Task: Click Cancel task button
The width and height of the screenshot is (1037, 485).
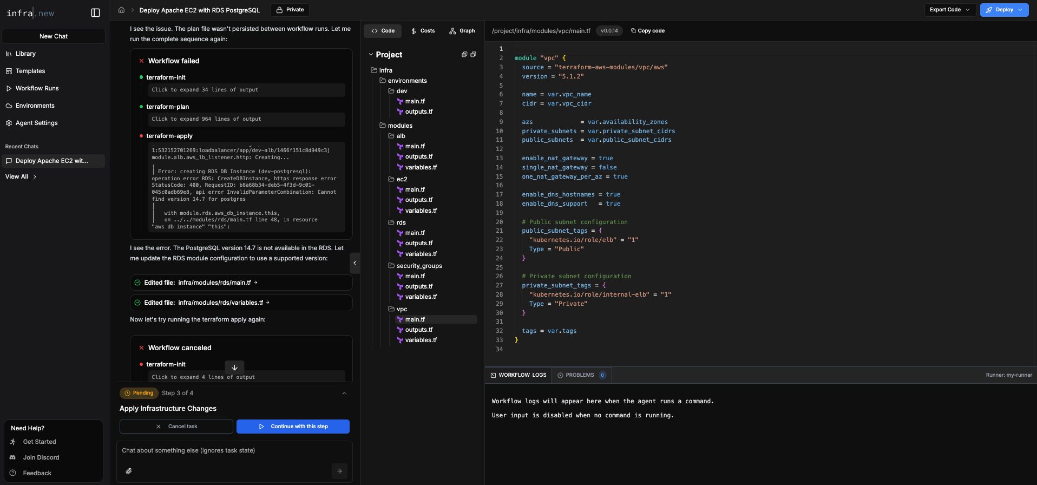Action: 176,427
